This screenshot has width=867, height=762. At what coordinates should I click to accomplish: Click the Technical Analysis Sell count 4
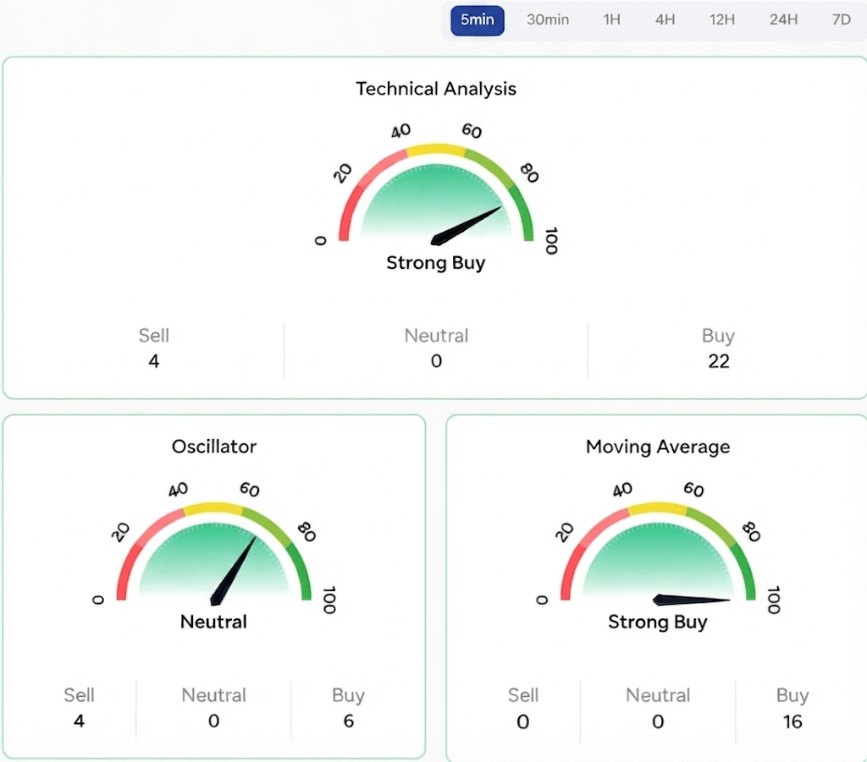click(x=154, y=361)
